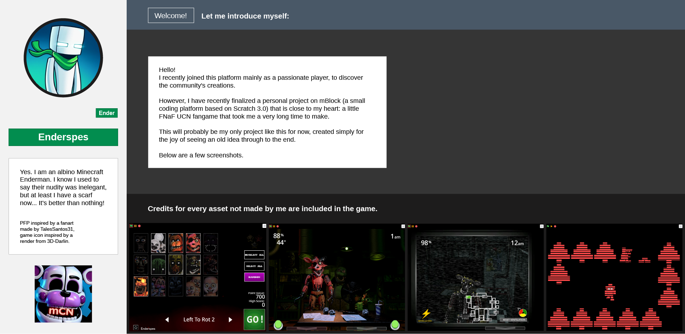This screenshot has height=334, width=685.
Task: Click the green flag in the red pixel minigame screenshot
Action: tap(548, 226)
